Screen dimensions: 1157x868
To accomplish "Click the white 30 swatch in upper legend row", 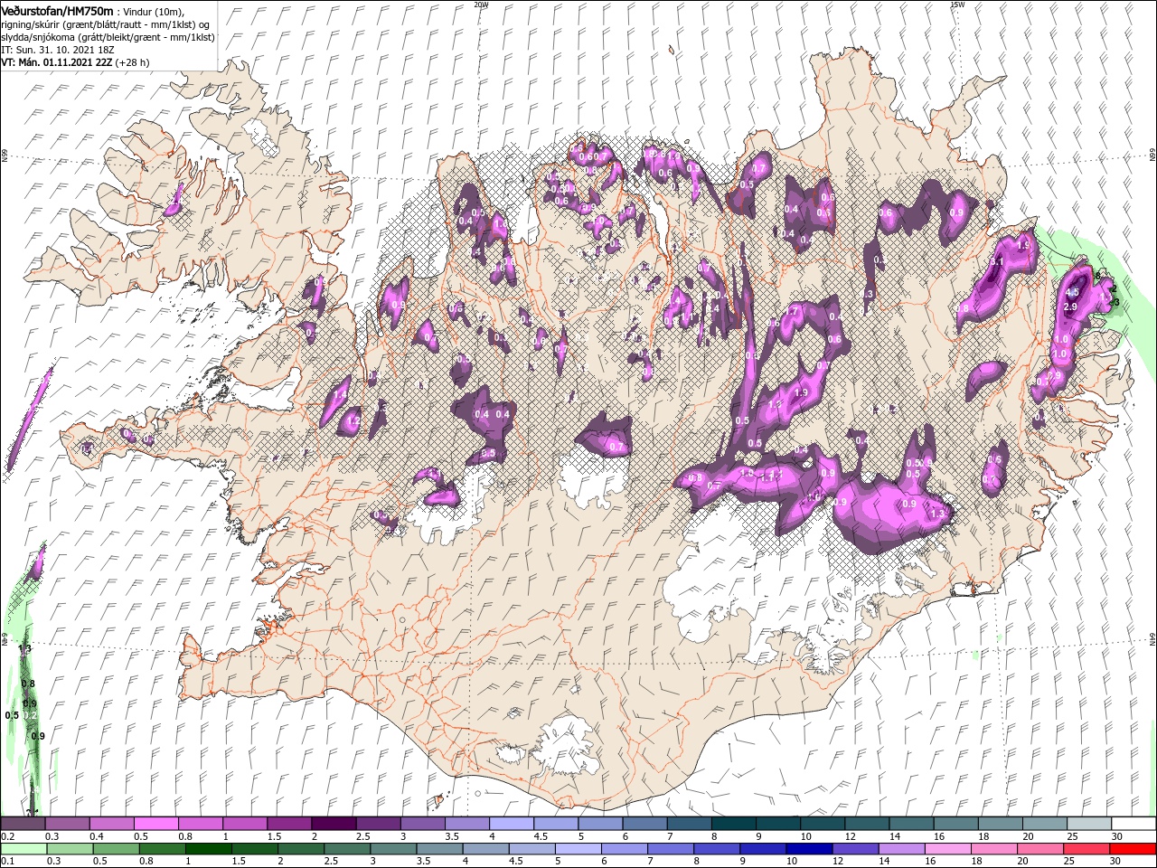I will [x=1133, y=824].
